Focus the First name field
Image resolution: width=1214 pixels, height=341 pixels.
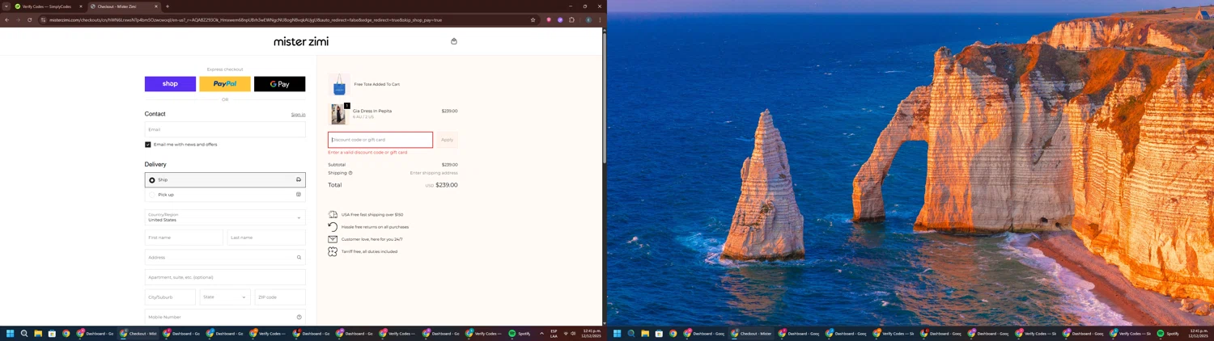184,238
